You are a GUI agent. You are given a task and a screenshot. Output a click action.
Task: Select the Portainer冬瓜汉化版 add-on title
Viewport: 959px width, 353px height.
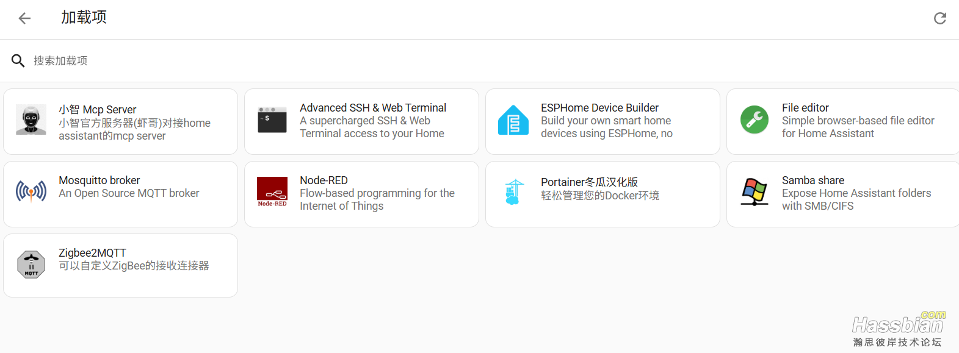589,182
